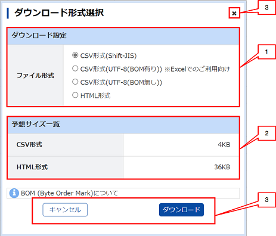This screenshot has height=236, width=276.
Task: Click the ファイル形式 label
Action: click(x=35, y=76)
